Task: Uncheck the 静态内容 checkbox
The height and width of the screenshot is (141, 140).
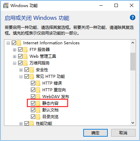Action: 33,103
